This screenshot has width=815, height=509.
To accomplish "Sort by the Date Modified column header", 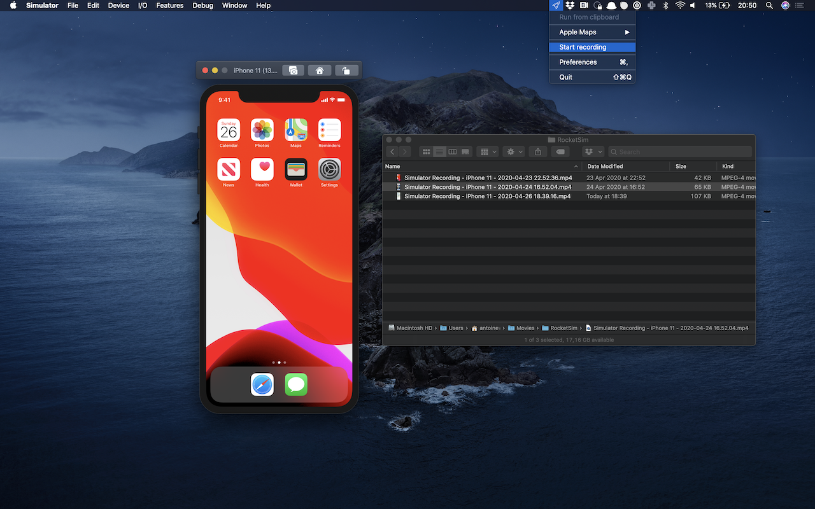I will tap(626, 166).
